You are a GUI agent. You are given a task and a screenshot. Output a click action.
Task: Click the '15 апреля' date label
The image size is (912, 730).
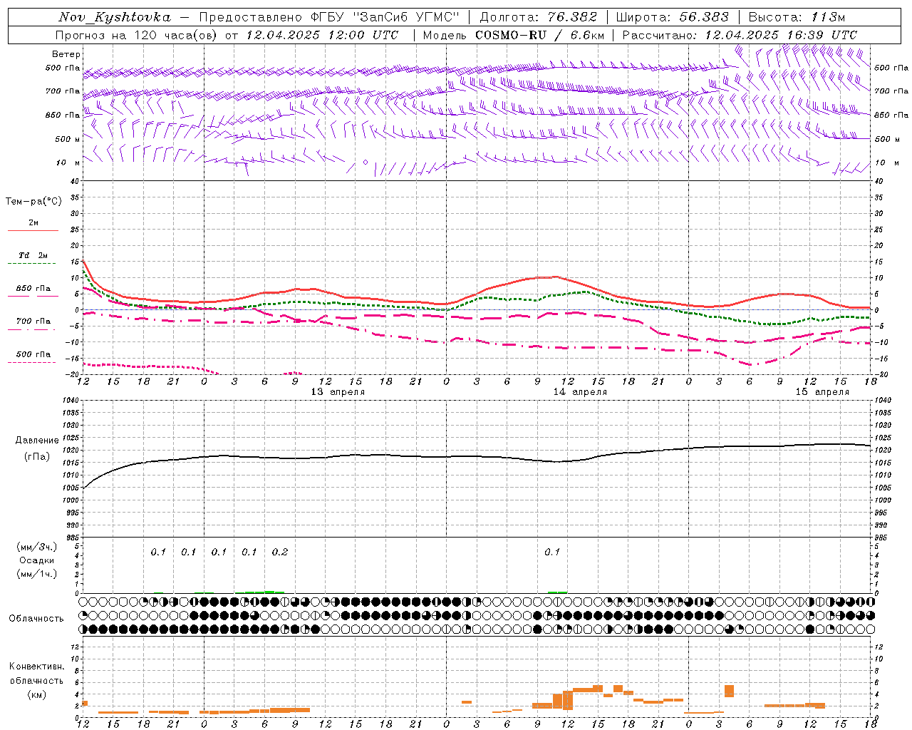[x=822, y=392]
